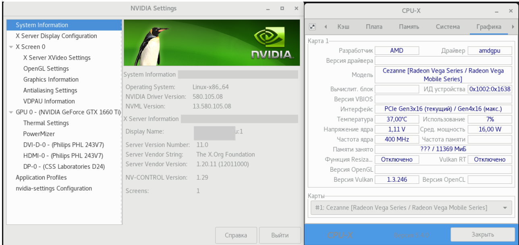519x245 pixels.
Task: Click server vendor version 1.20.11 text
Action: pyautogui.click(x=222, y=164)
